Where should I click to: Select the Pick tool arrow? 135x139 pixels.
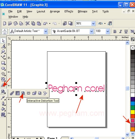point(3,41)
